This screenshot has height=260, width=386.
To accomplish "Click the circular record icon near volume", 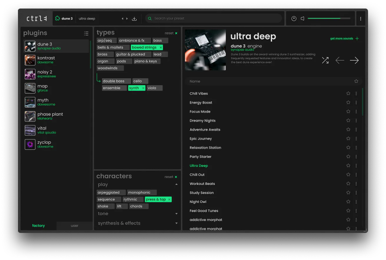I will tap(294, 18).
